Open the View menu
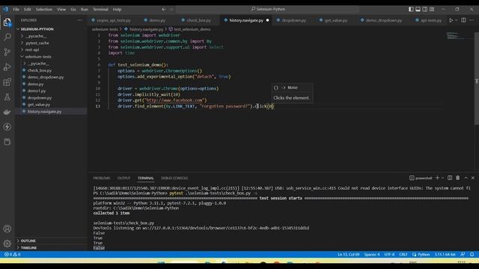The height and width of the screenshot is (269, 479). click(61, 9)
